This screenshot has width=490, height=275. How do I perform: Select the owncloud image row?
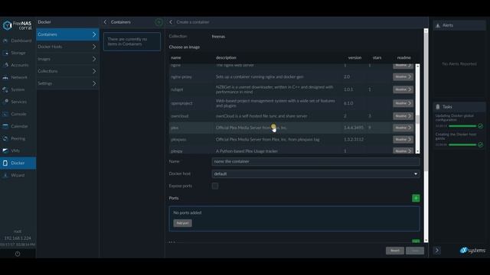pyautogui.click(x=292, y=116)
